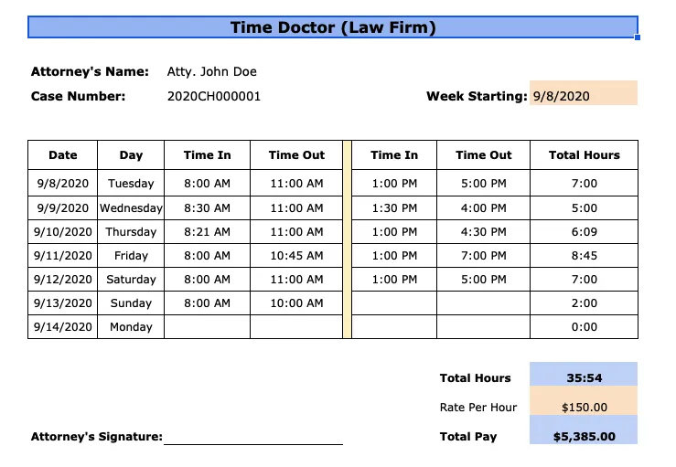Click the Total Hours column header
Image resolution: width=676 pixels, height=467 pixels.
[584, 155]
